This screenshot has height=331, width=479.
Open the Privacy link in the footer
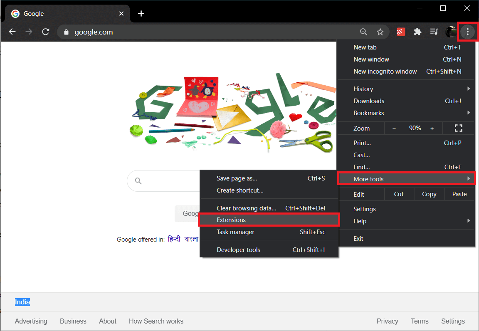pyautogui.click(x=387, y=321)
